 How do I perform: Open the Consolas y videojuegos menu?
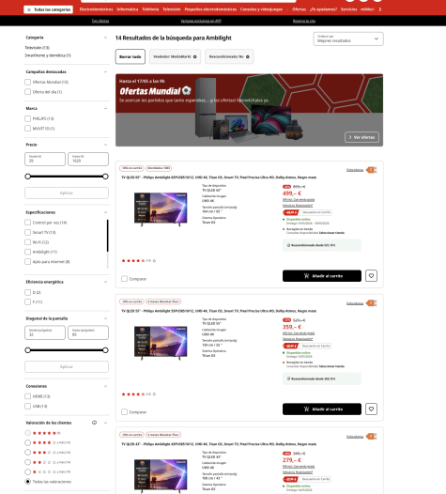[x=261, y=9]
